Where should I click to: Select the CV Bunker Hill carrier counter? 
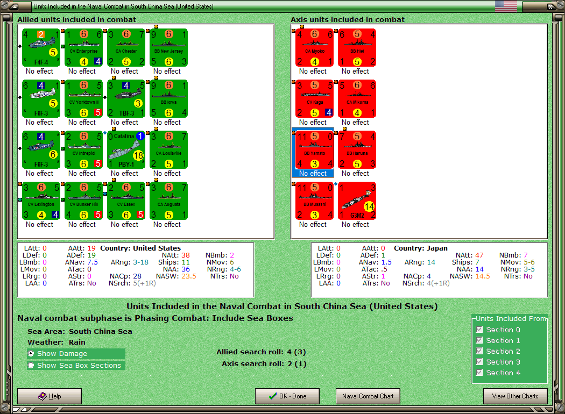pyautogui.click(x=83, y=201)
